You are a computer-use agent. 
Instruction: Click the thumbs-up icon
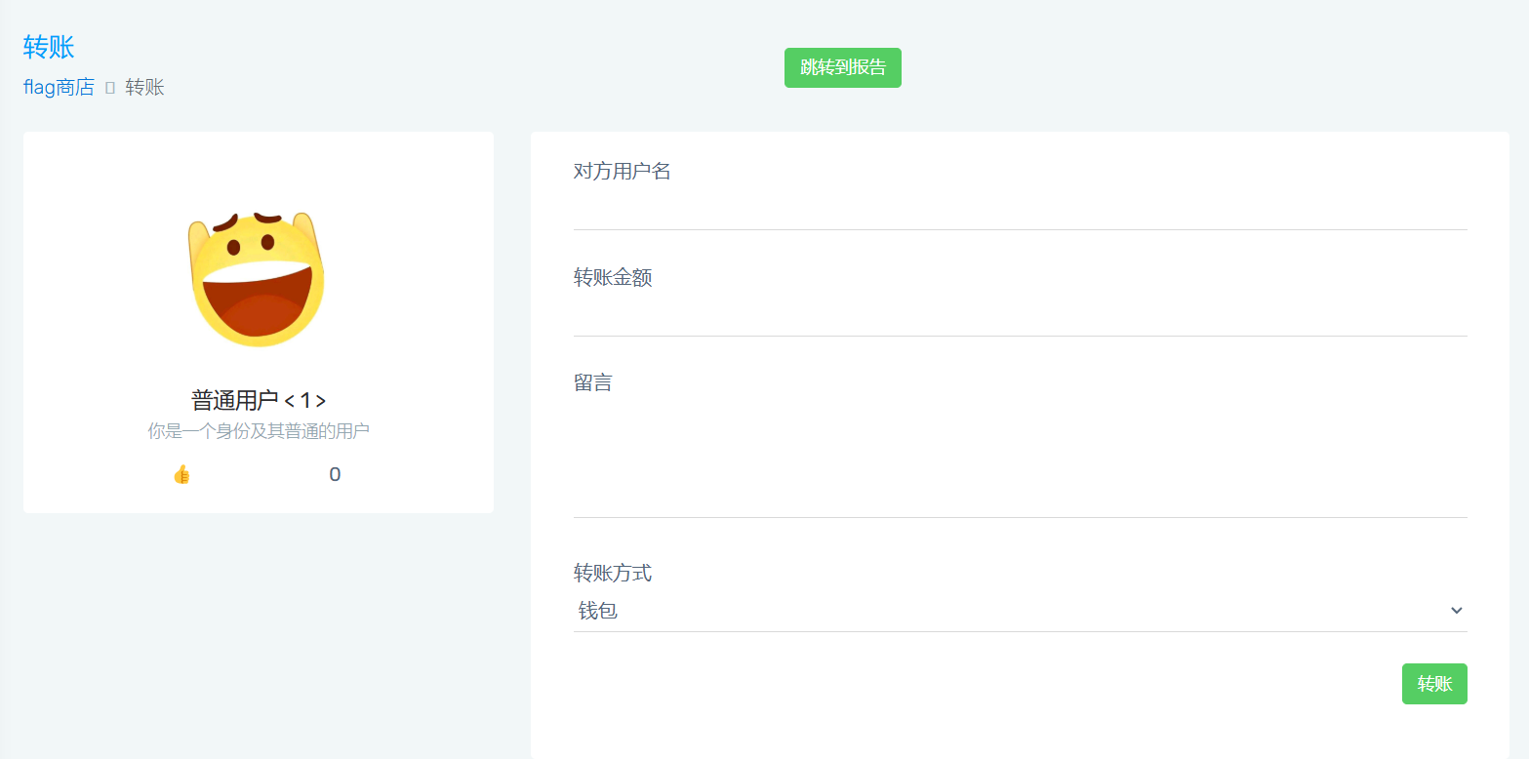pyautogui.click(x=181, y=475)
